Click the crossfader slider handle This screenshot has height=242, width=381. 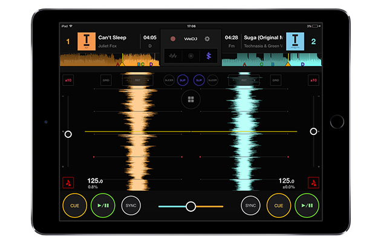pyautogui.click(x=190, y=206)
